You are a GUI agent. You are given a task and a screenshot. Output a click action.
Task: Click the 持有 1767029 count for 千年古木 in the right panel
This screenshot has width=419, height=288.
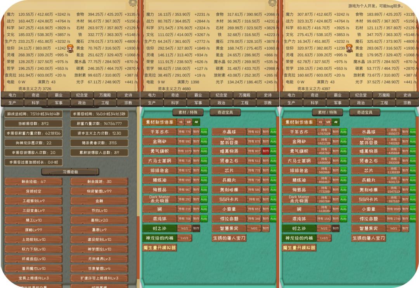pyautogui.click(x=324, y=131)
